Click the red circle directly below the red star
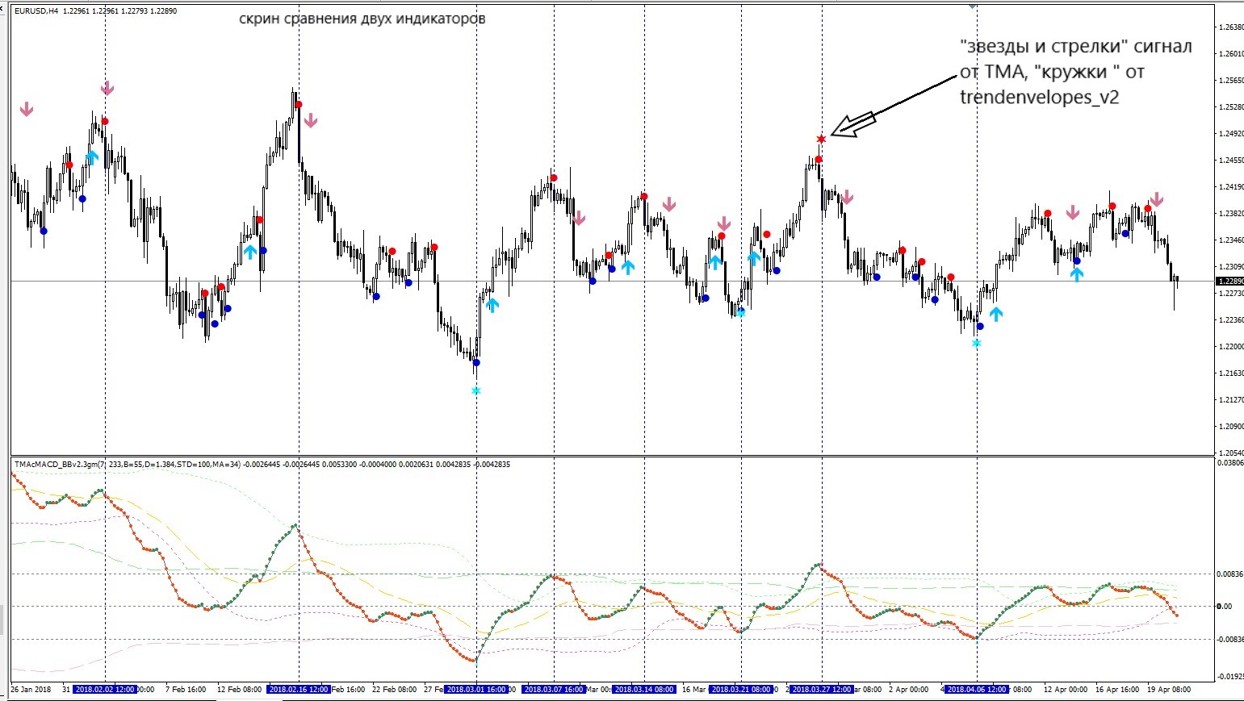 coord(819,160)
